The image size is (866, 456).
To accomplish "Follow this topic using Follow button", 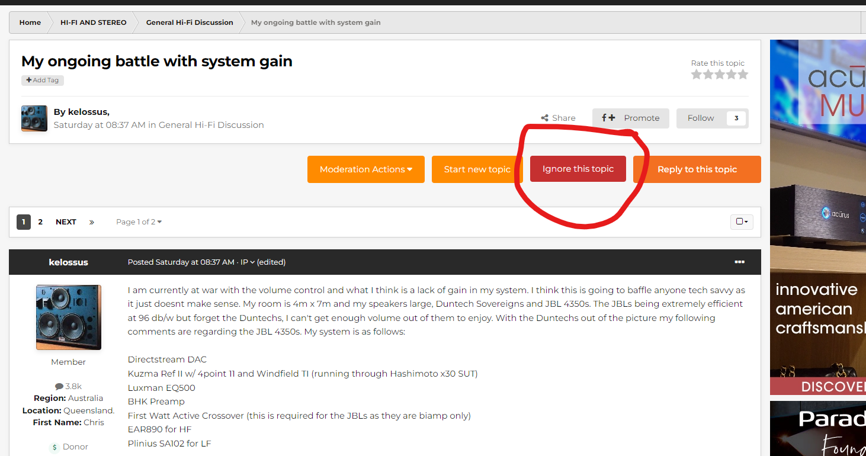I will (701, 118).
